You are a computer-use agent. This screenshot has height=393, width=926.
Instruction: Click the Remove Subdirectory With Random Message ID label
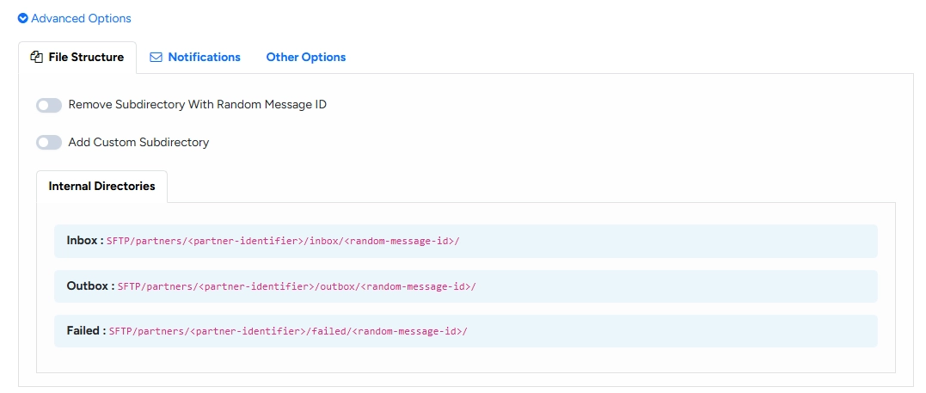pos(197,105)
